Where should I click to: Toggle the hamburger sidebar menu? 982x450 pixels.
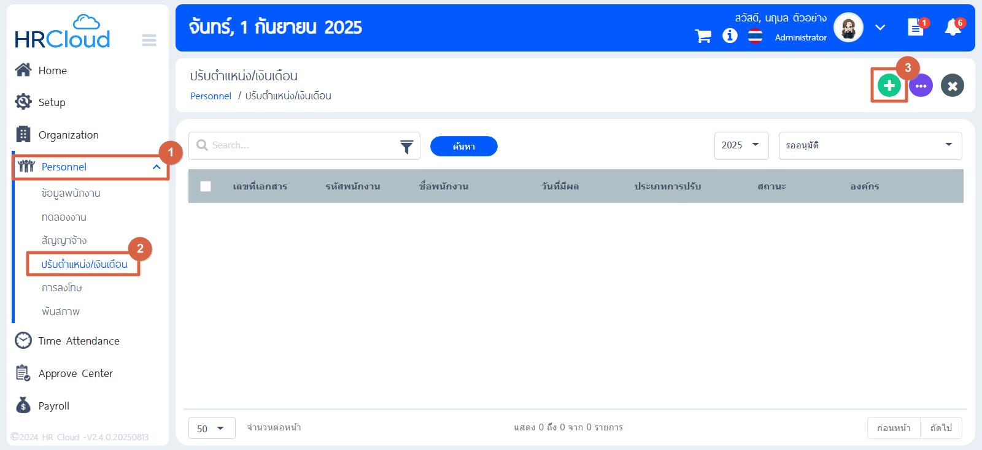(149, 40)
